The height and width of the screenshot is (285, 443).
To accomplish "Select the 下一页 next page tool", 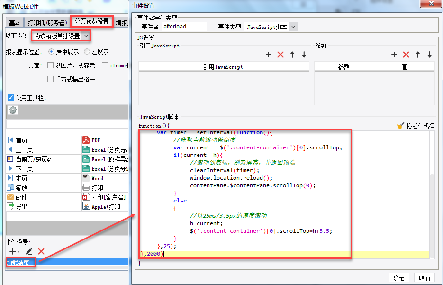I will click(x=44, y=169).
